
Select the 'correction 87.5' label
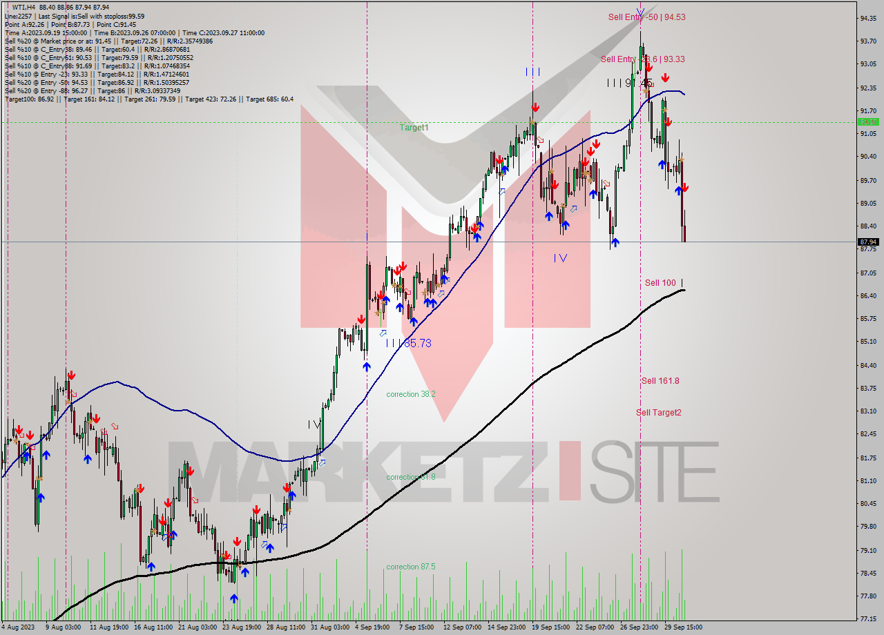coord(411,567)
